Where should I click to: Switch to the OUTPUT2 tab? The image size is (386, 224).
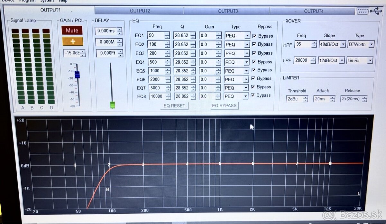point(140,11)
